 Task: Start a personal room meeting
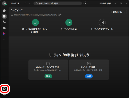[x=35, y=22]
